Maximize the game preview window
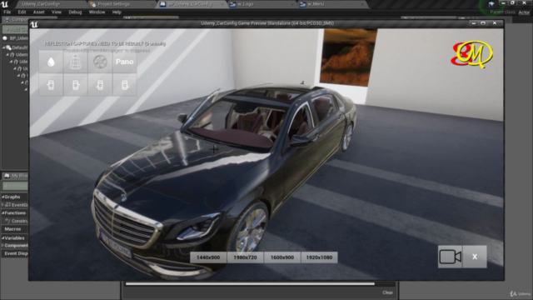 coord(483,23)
